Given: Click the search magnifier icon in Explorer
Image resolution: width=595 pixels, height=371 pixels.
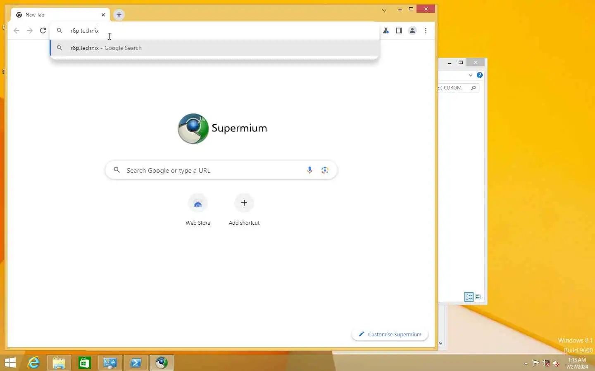Looking at the screenshot, I should click(x=474, y=88).
